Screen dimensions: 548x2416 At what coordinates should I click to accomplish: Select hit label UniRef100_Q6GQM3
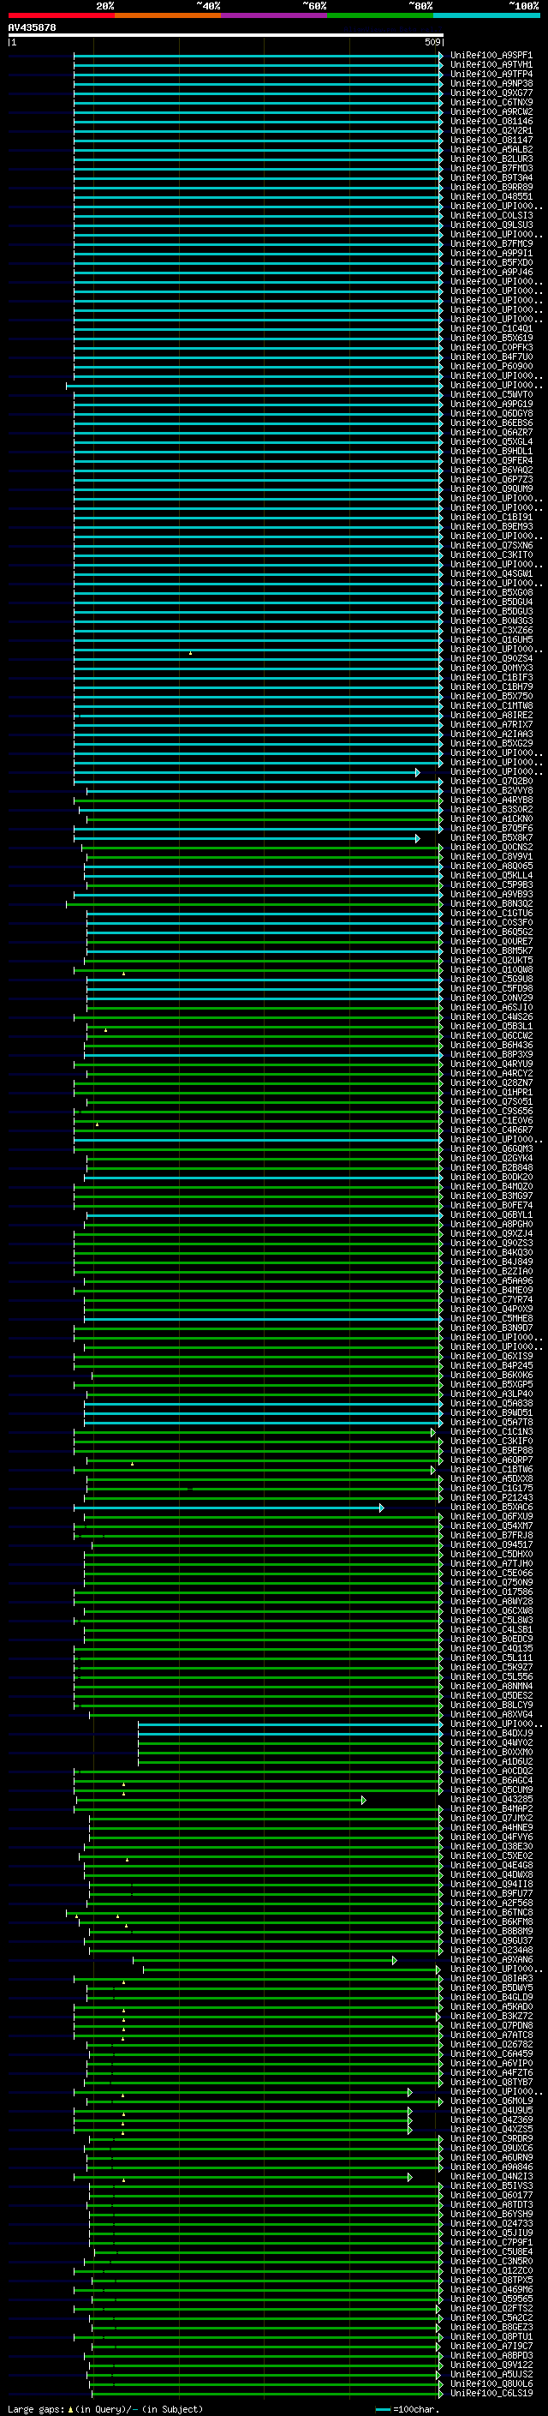click(491, 1149)
